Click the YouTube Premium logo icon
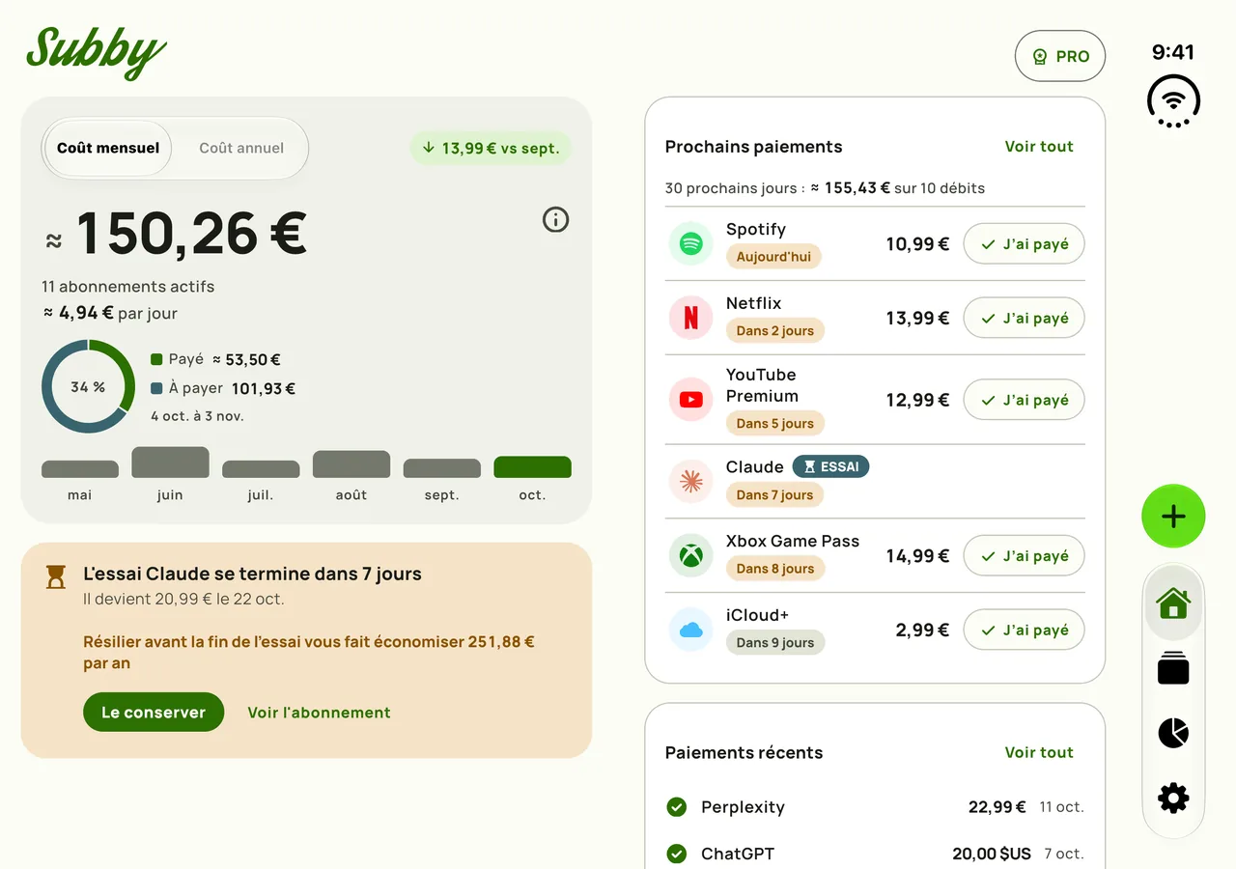 (690, 400)
